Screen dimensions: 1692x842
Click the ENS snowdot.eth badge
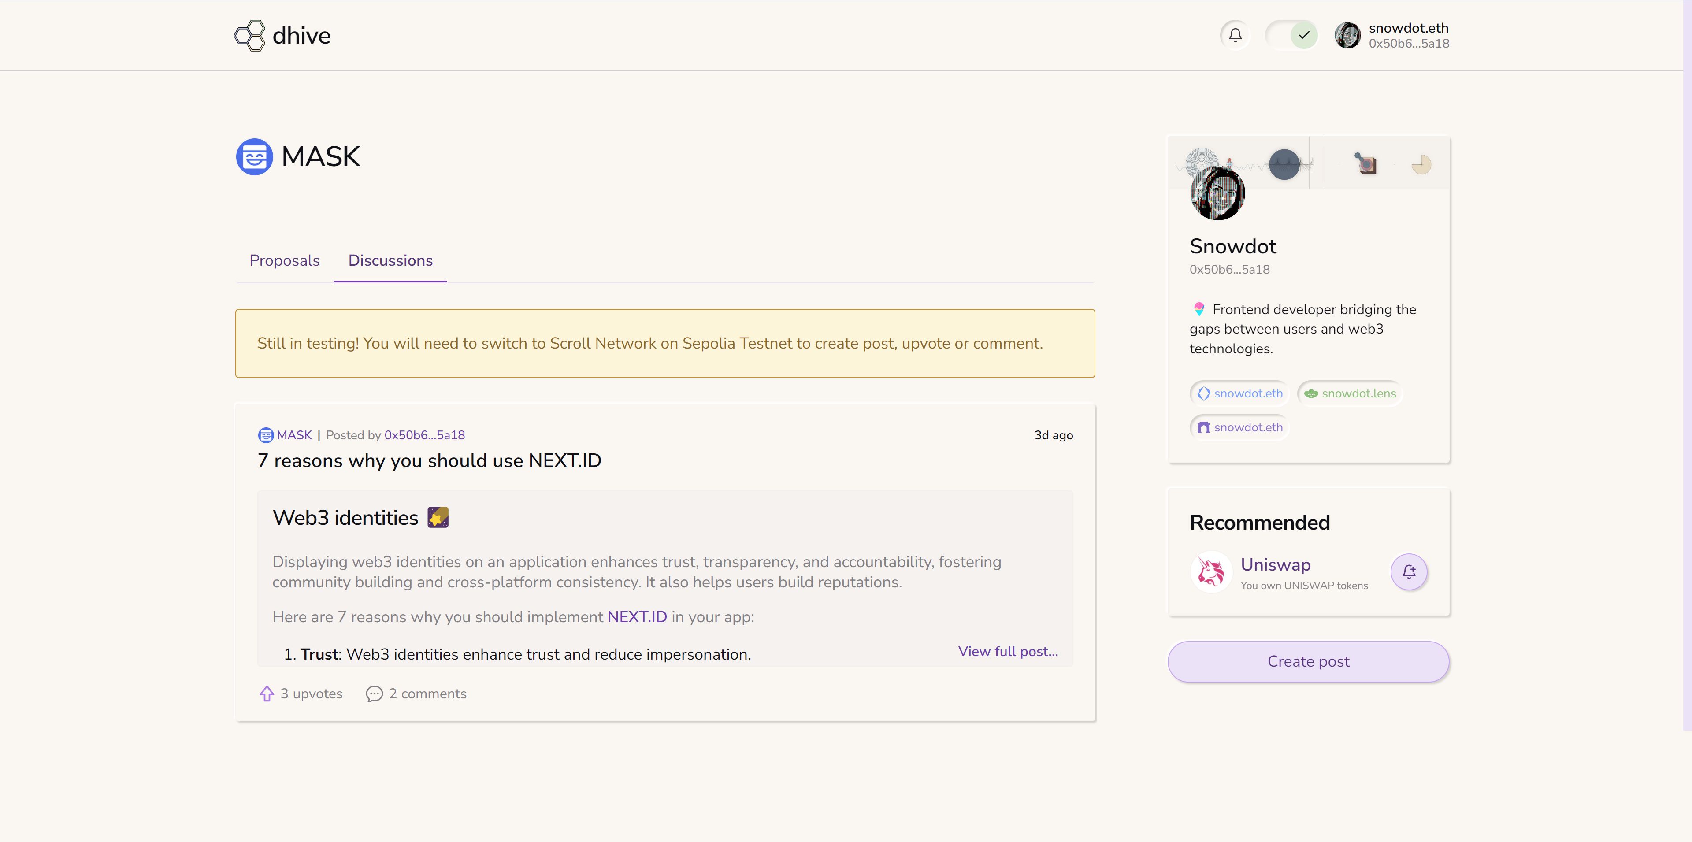tap(1239, 393)
